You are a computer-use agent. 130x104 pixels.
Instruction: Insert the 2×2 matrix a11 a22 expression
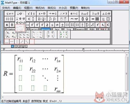11,34
